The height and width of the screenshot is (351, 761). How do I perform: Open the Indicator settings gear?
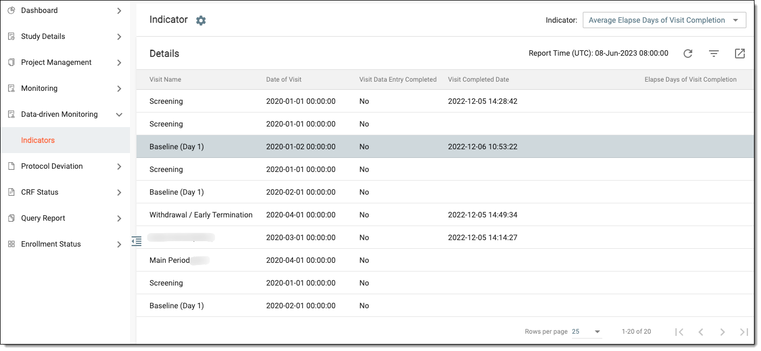tap(201, 21)
